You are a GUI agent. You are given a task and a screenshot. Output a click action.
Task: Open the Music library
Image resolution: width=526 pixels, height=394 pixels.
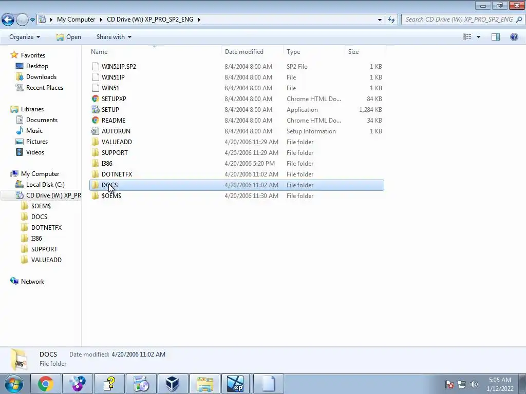34,131
